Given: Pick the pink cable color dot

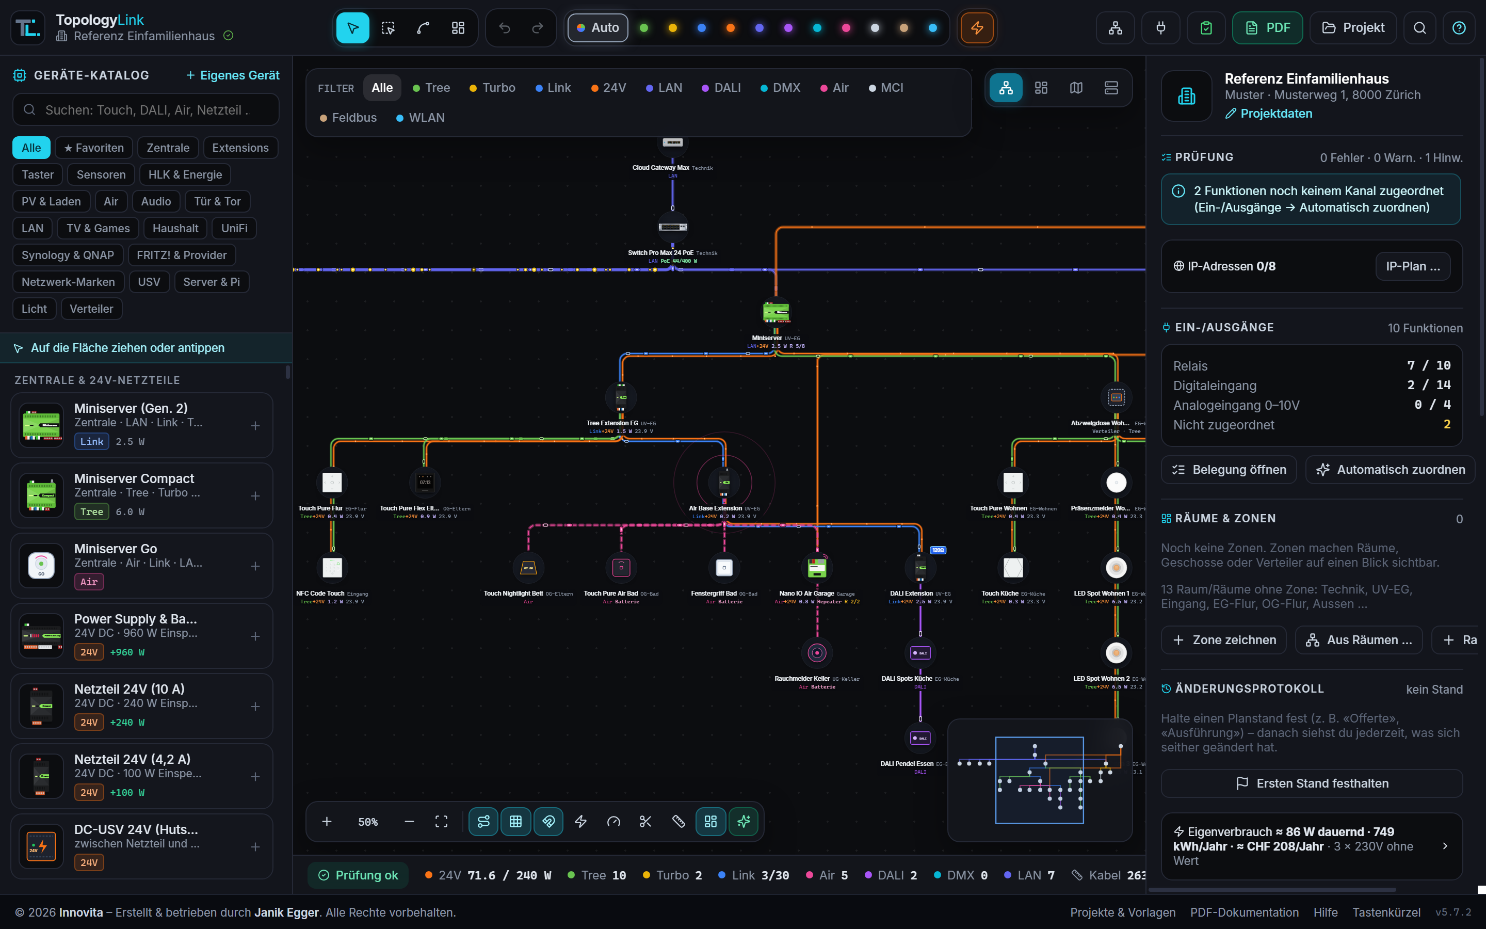Looking at the screenshot, I should point(846,28).
